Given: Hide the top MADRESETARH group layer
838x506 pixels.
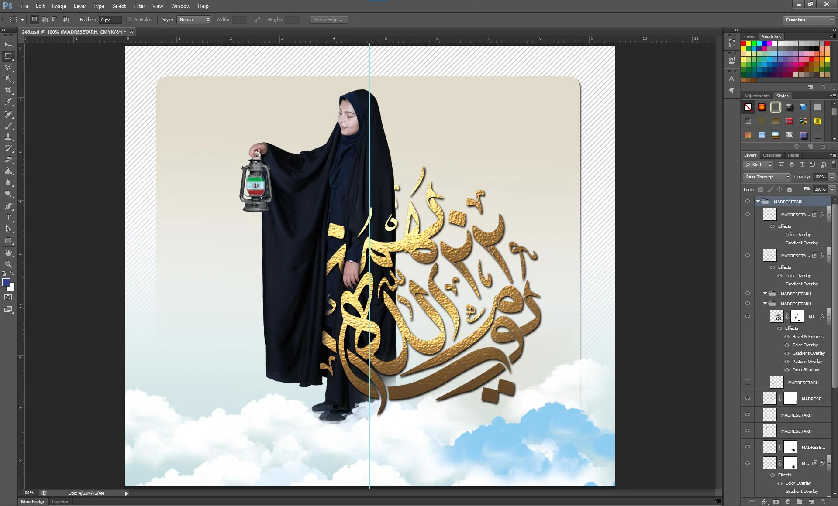Looking at the screenshot, I should click(748, 202).
